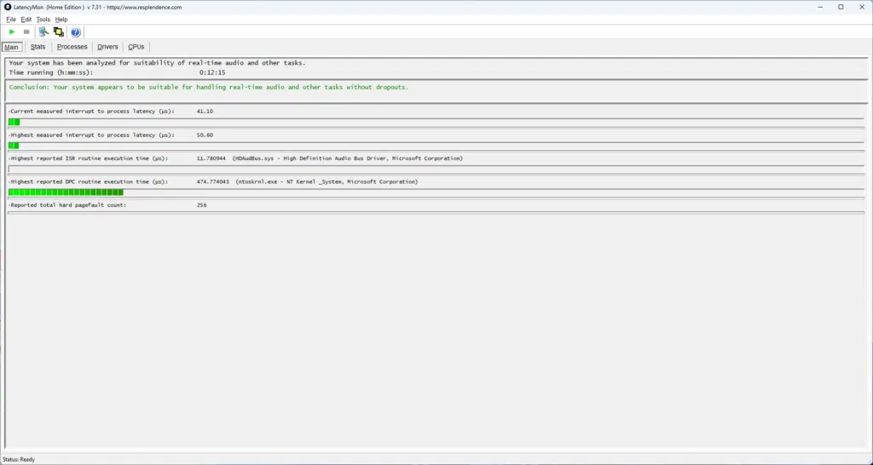Click the current interrupt to process latency bar
The image size is (873, 465).
[14, 123]
